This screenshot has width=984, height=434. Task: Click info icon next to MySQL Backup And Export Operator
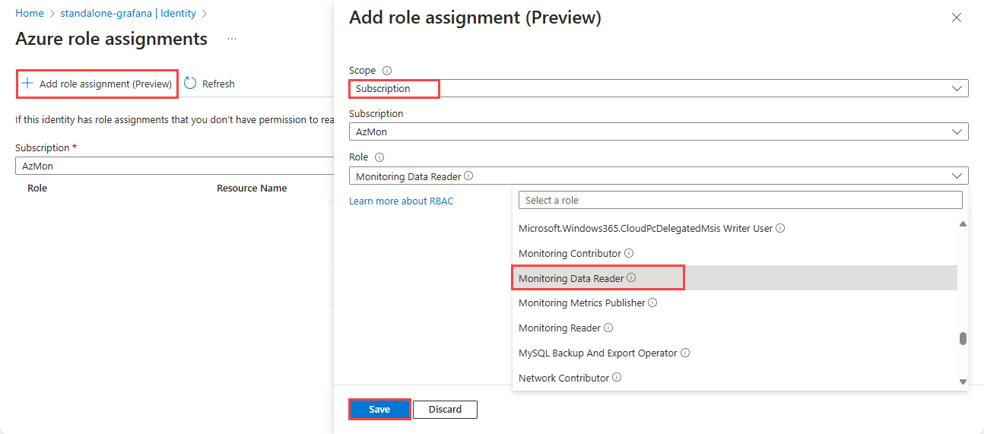[x=685, y=353]
